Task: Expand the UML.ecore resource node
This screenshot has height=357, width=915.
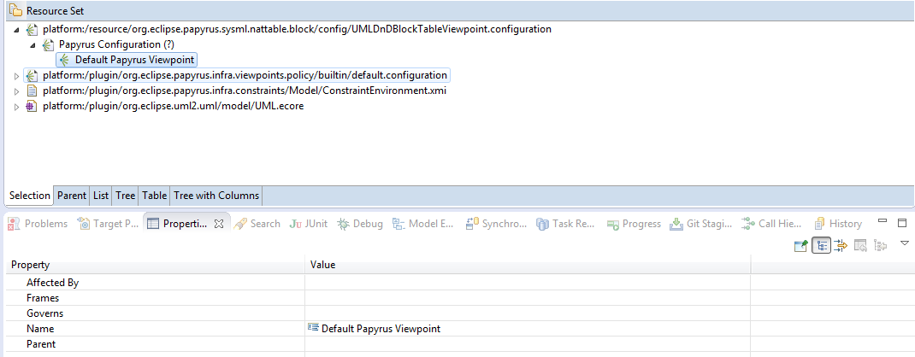Action: point(16,107)
